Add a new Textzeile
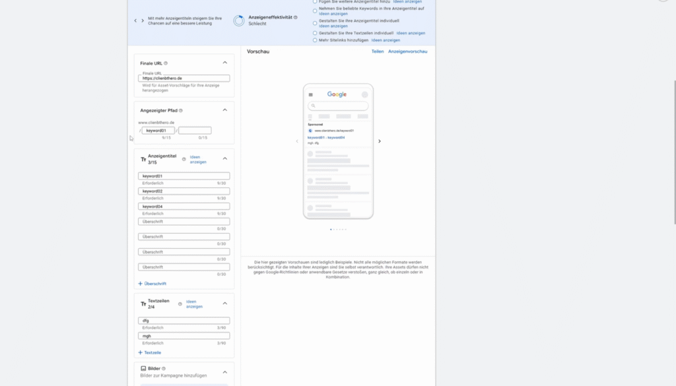Image resolution: width=676 pixels, height=386 pixels. (150, 352)
